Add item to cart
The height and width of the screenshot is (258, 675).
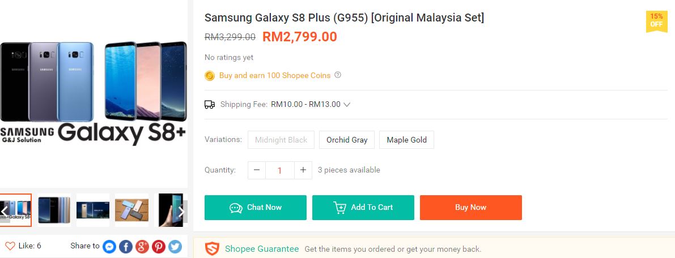[x=363, y=208]
